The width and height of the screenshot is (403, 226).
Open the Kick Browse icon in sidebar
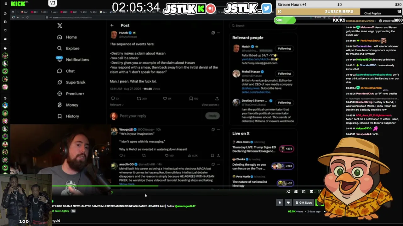(x=5, y=22)
